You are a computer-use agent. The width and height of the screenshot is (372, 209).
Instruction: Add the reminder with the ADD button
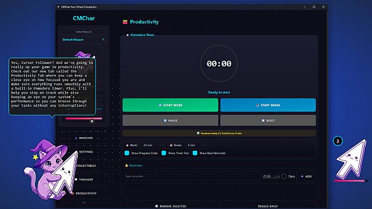[x=306, y=176]
